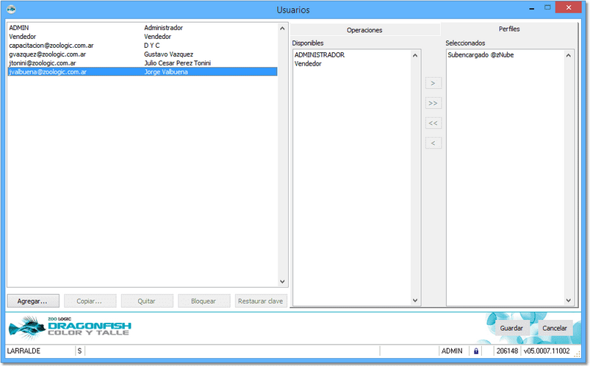Select the ADMIN user row
Image resolution: width=590 pixels, height=367 pixels.
pos(143,28)
